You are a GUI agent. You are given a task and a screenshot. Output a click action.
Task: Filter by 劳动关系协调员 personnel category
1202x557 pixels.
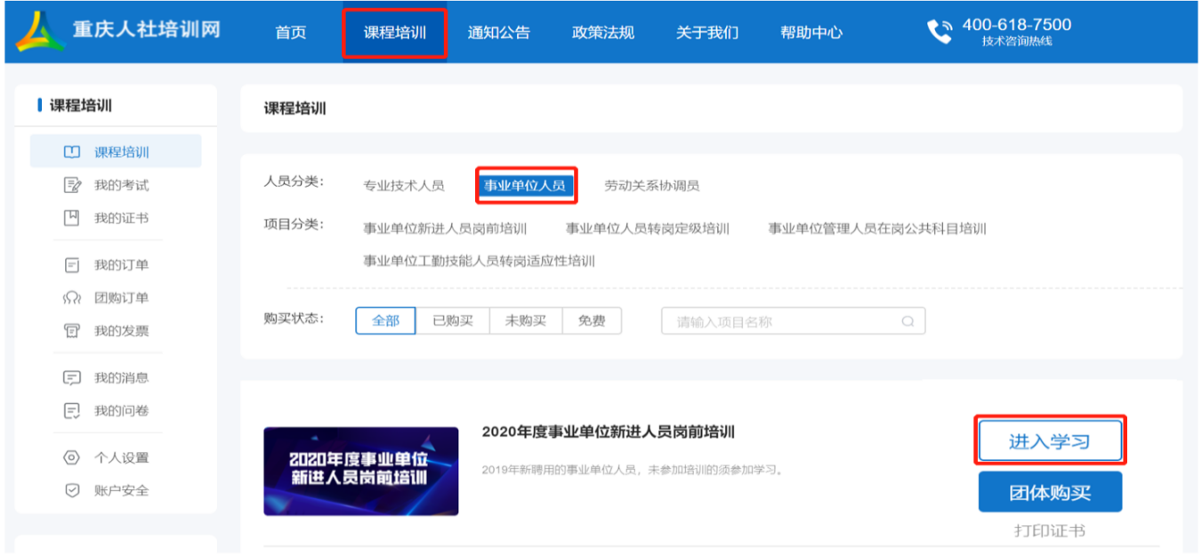tap(651, 186)
